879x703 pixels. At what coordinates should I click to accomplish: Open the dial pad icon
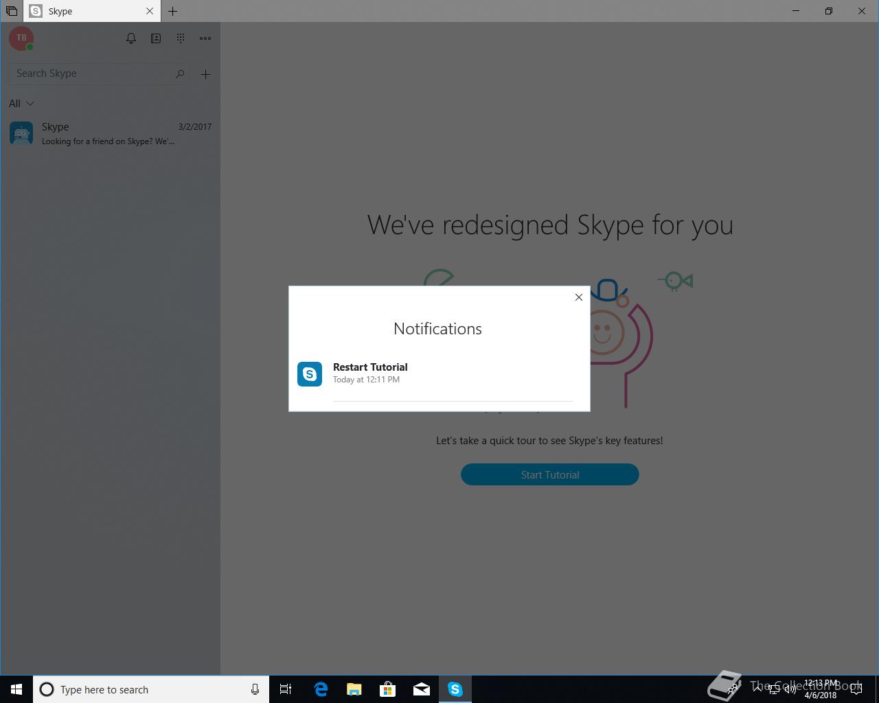click(x=181, y=38)
